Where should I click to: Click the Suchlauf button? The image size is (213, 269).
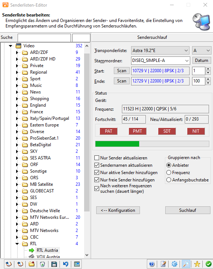coord(188,210)
